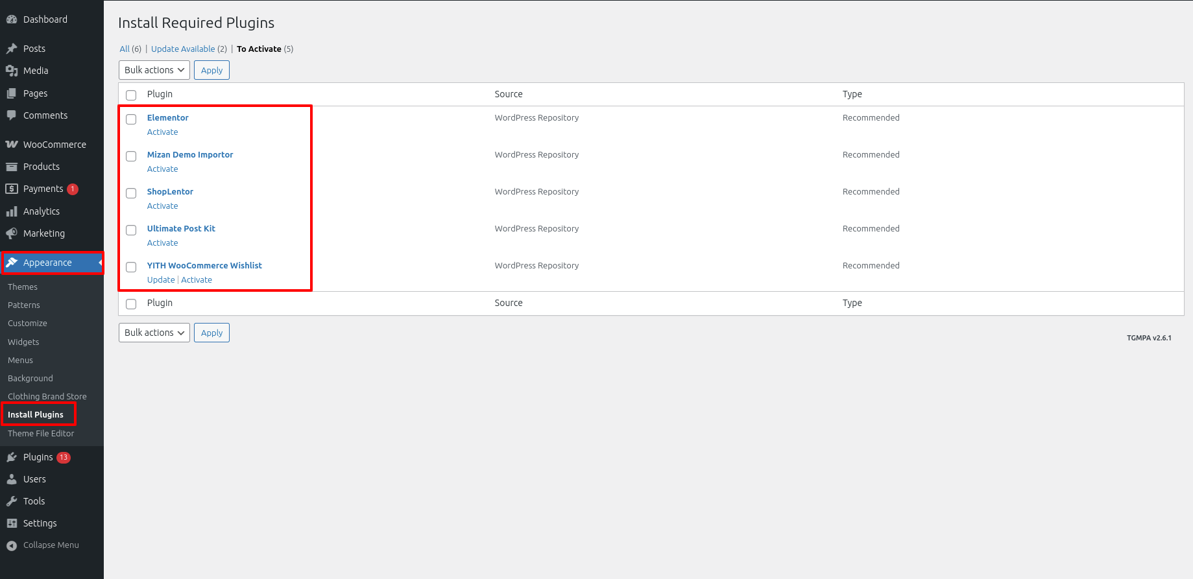Open Themes under Appearance
The height and width of the screenshot is (579, 1193).
(23, 287)
